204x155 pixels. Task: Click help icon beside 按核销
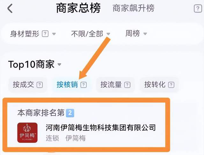(x=84, y=85)
